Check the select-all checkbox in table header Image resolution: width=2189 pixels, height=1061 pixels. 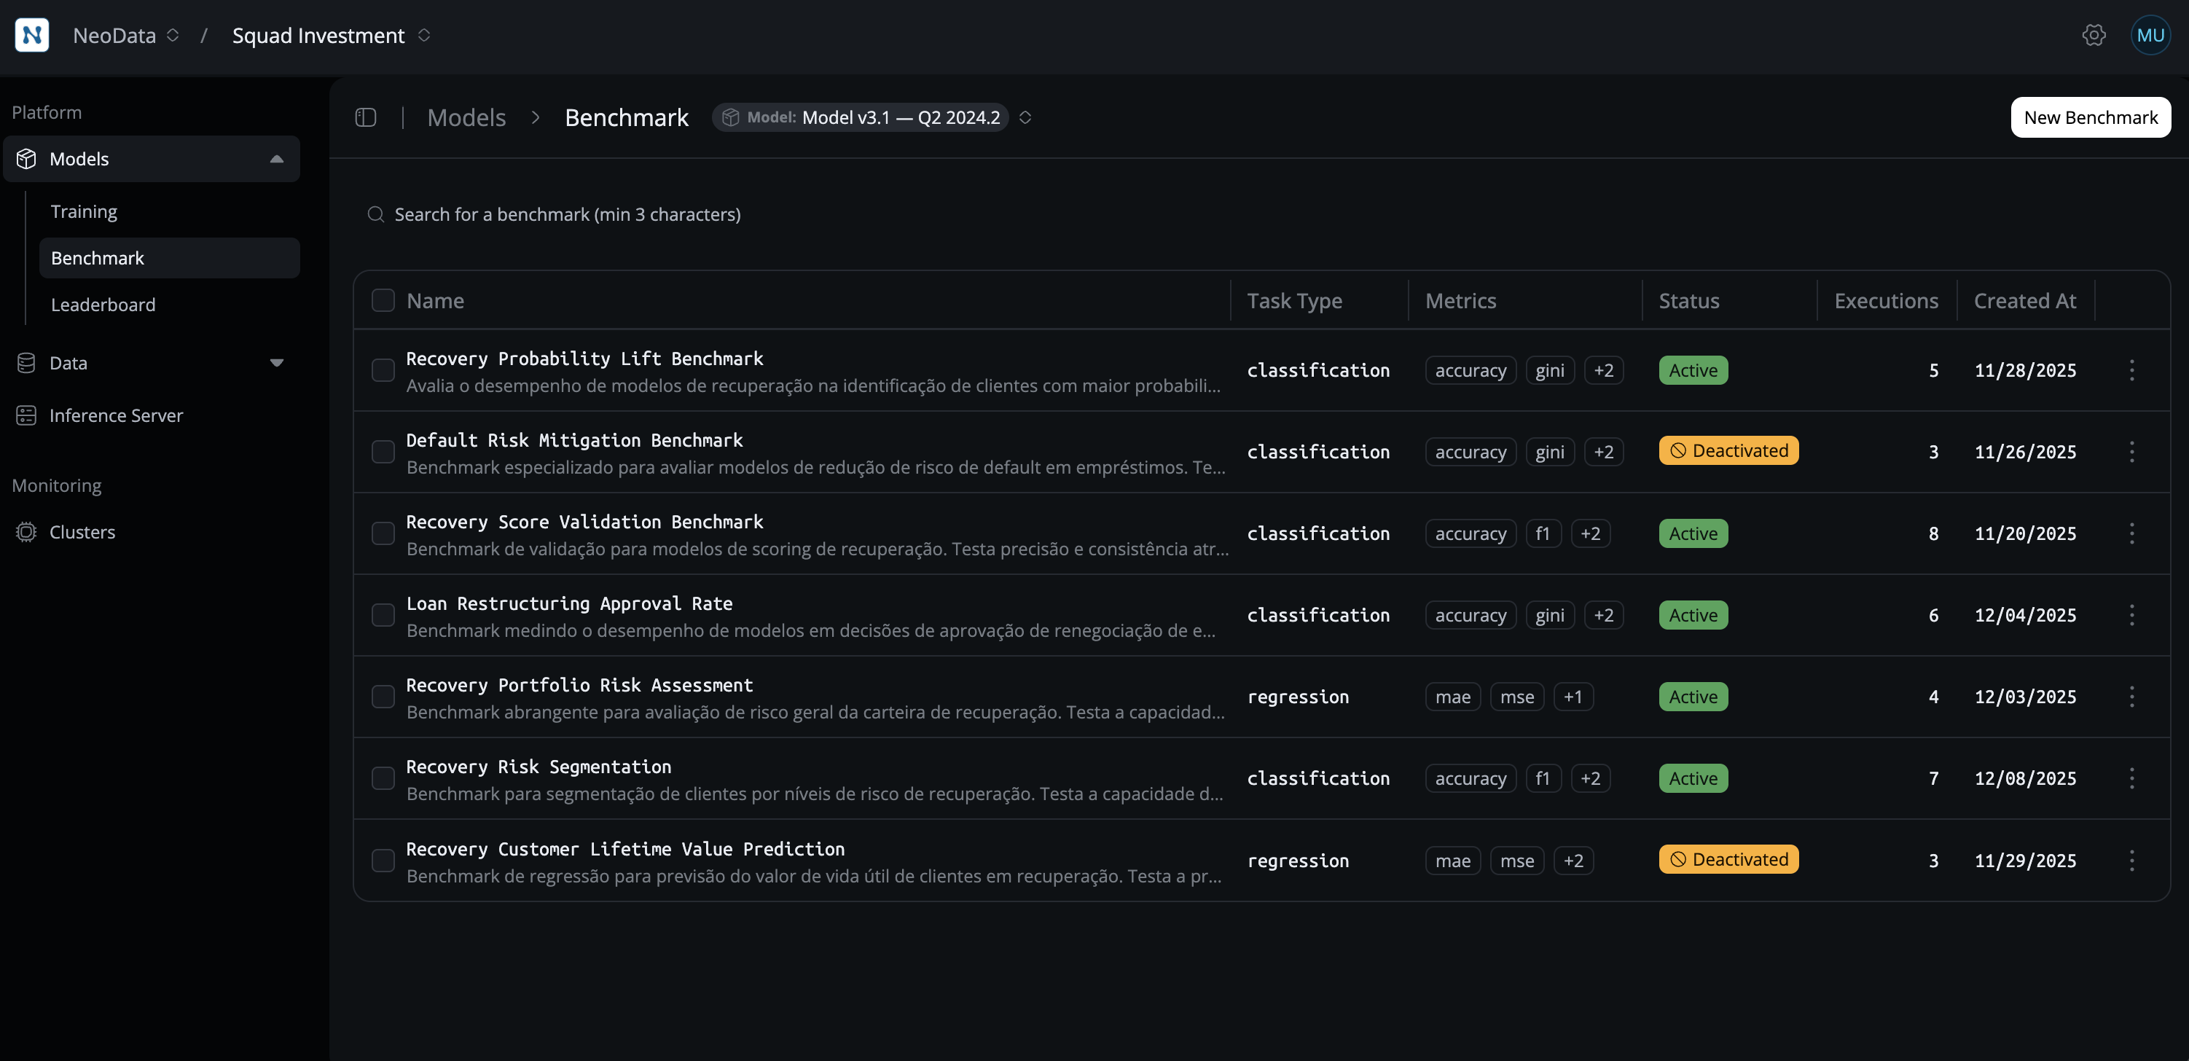point(383,300)
